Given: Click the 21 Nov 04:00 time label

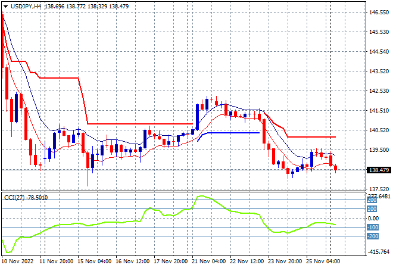Looking at the screenshot, I should (x=209, y=261).
